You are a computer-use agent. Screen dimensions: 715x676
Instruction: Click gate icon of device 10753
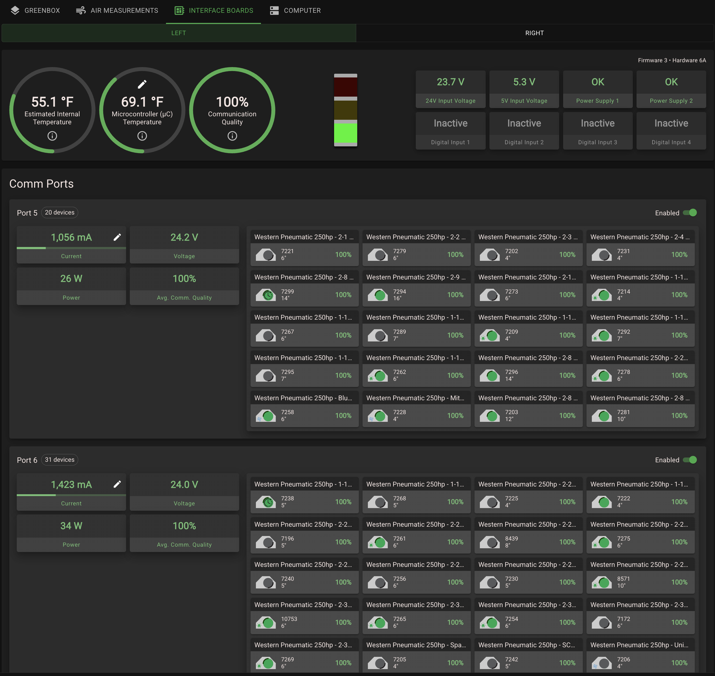(x=266, y=623)
